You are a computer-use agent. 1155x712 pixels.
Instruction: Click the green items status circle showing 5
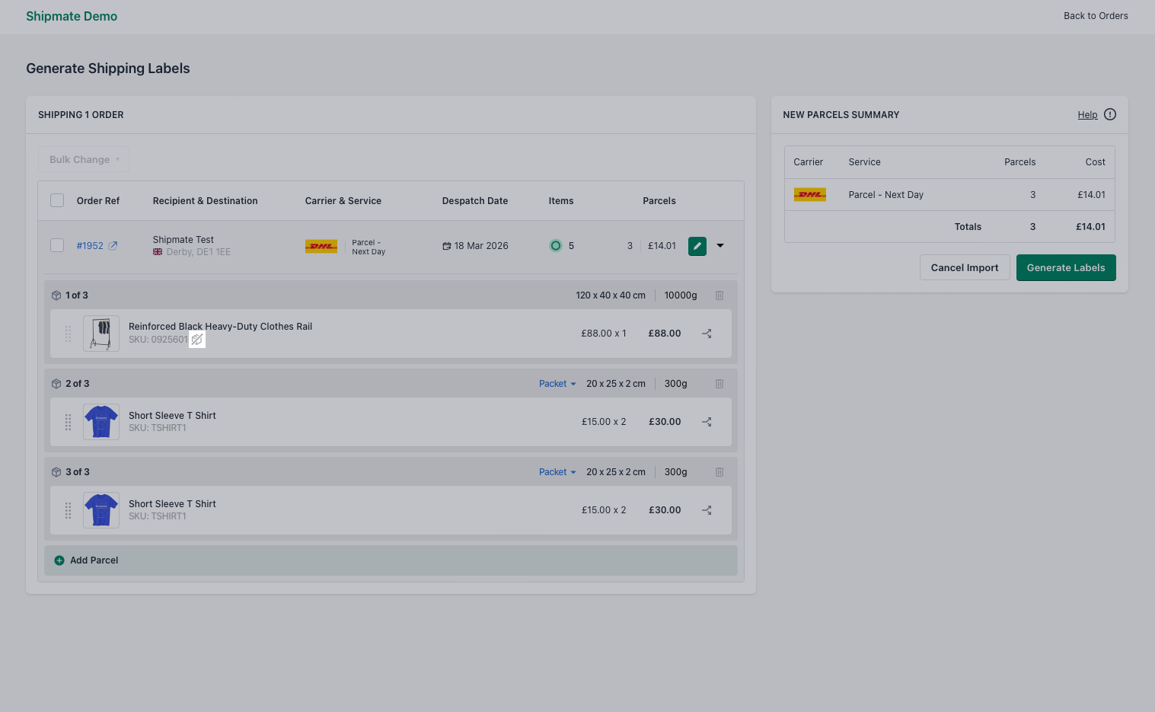556,245
